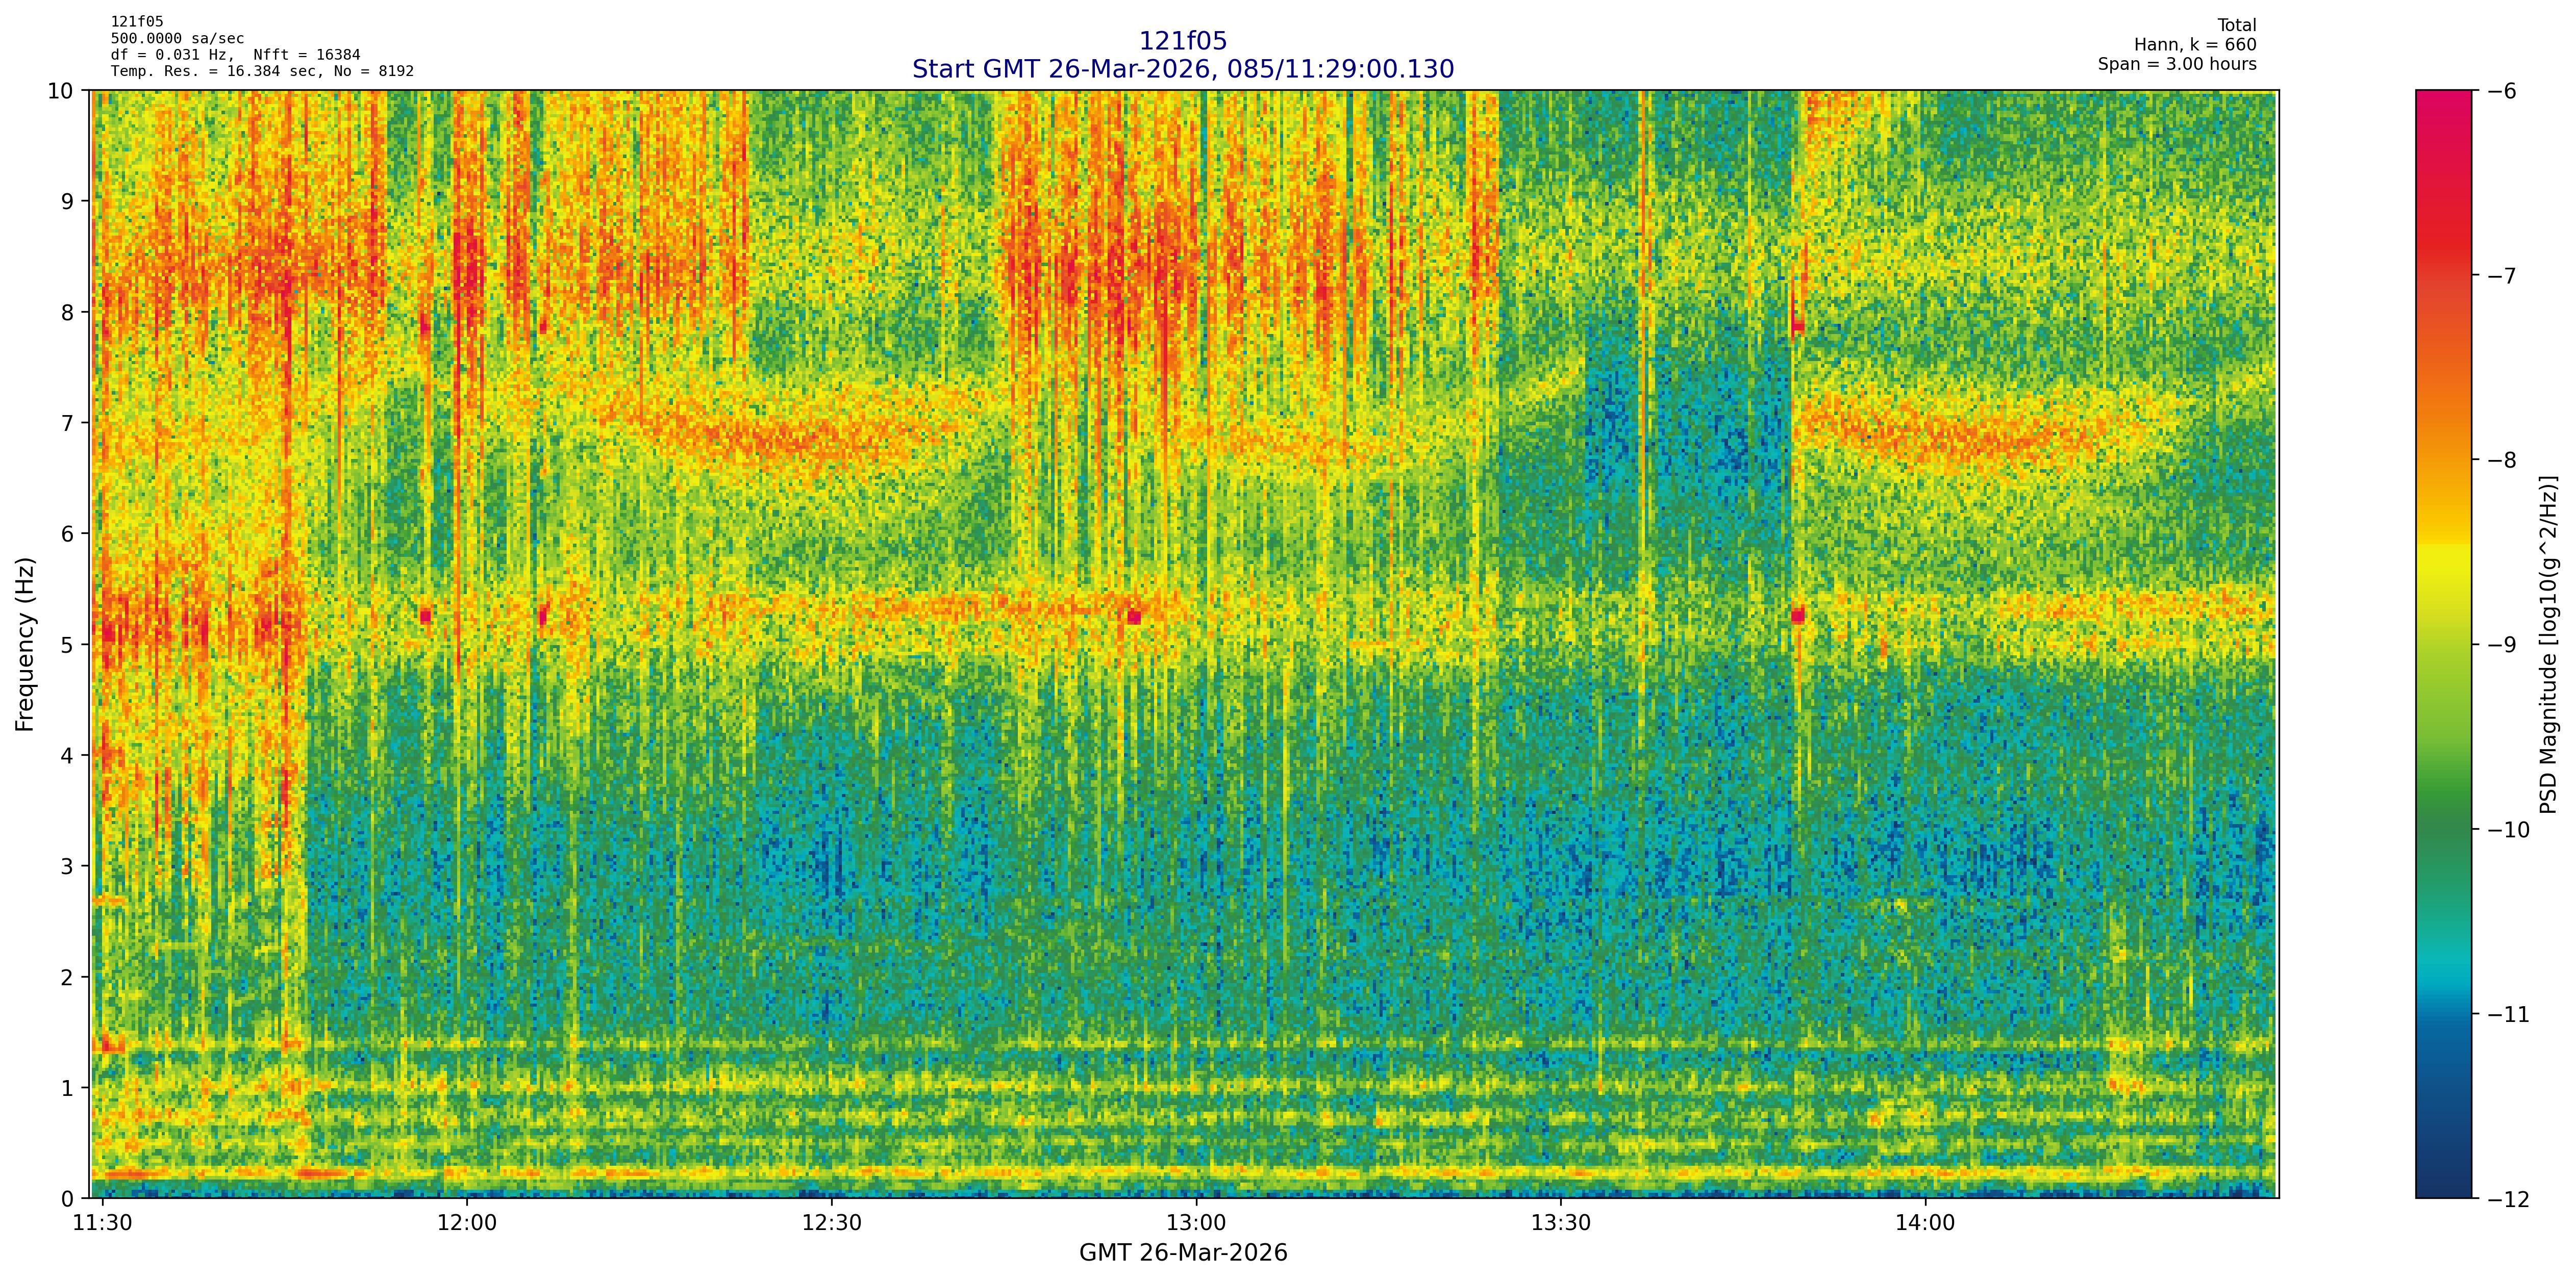Screen dimensions: 2576x1281
Task: Click the 13:00 time axis label
Action: point(1196,1223)
